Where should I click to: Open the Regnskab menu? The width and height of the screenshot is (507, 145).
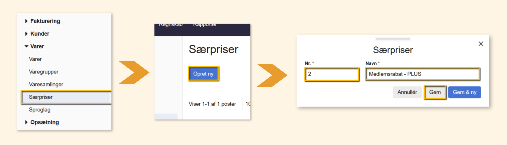coord(171,25)
